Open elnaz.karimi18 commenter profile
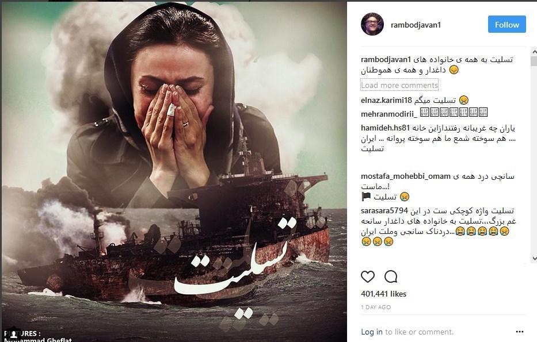The width and height of the screenshot is (537, 342). click(x=386, y=101)
